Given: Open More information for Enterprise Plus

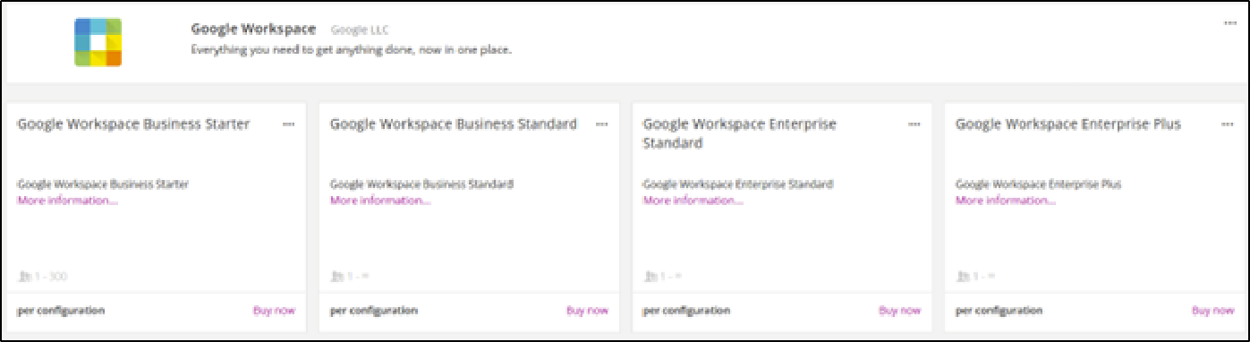Looking at the screenshot, I should [1006, 201].
